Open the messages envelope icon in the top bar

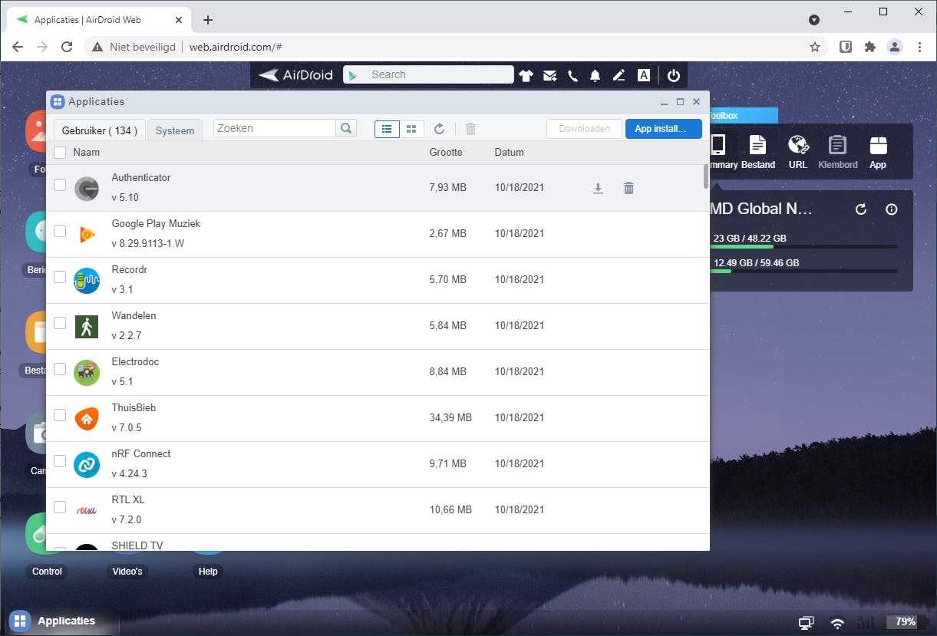pyautogui.click(x=549, y=75)
